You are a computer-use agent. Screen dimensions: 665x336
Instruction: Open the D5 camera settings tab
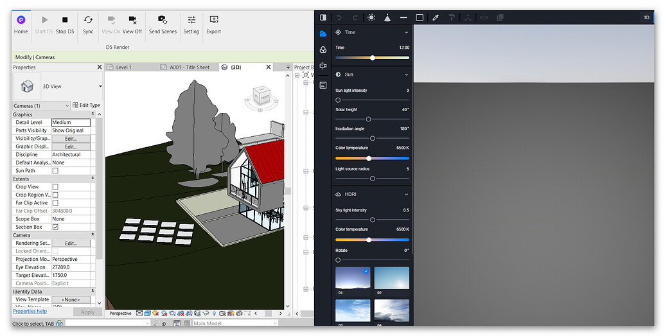323,66
